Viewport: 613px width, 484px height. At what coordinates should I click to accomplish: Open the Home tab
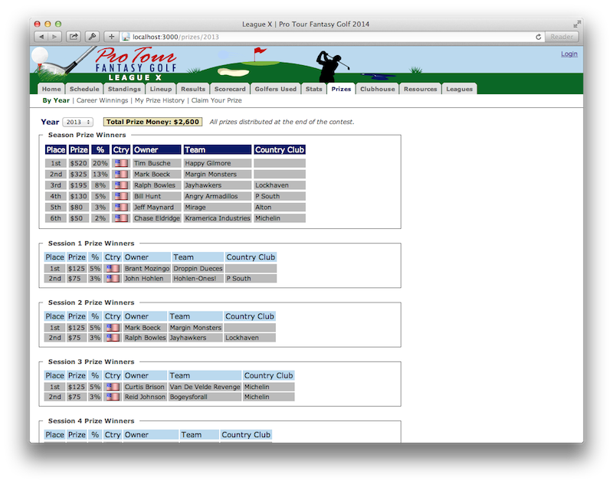(x=51, y=89)
